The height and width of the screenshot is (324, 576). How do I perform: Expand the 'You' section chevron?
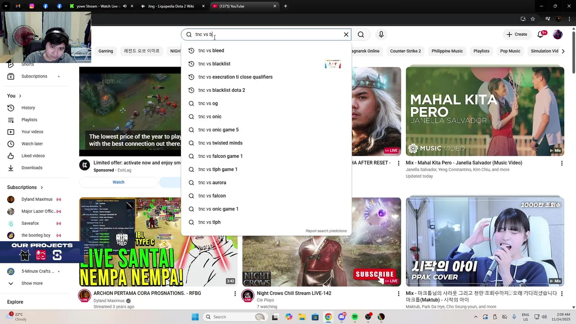(x=20, y=96)
